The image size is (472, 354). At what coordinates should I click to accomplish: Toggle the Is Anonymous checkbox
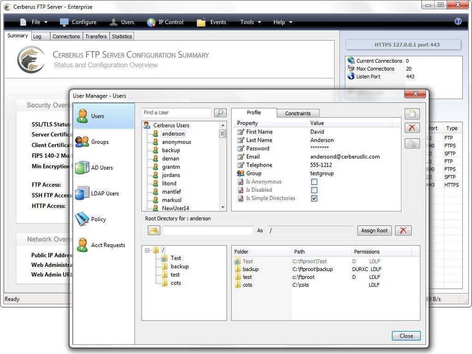314,182
